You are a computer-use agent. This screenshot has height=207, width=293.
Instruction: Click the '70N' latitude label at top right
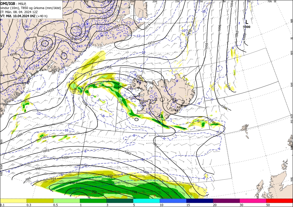270,1
